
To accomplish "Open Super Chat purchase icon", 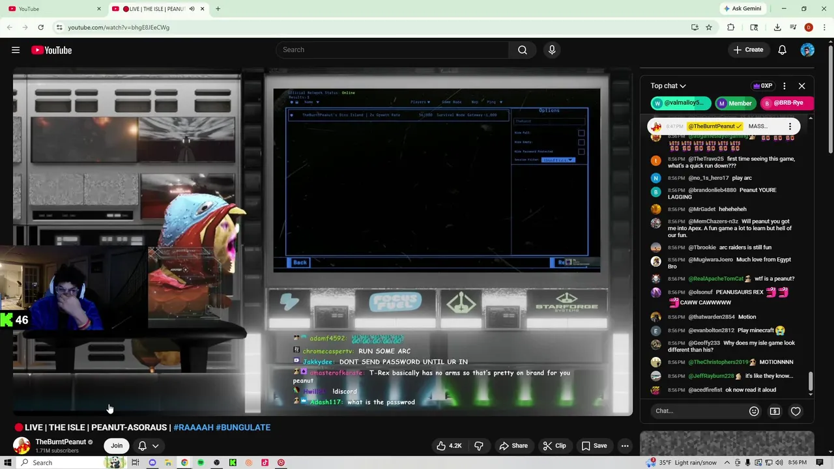I will 775,411.
